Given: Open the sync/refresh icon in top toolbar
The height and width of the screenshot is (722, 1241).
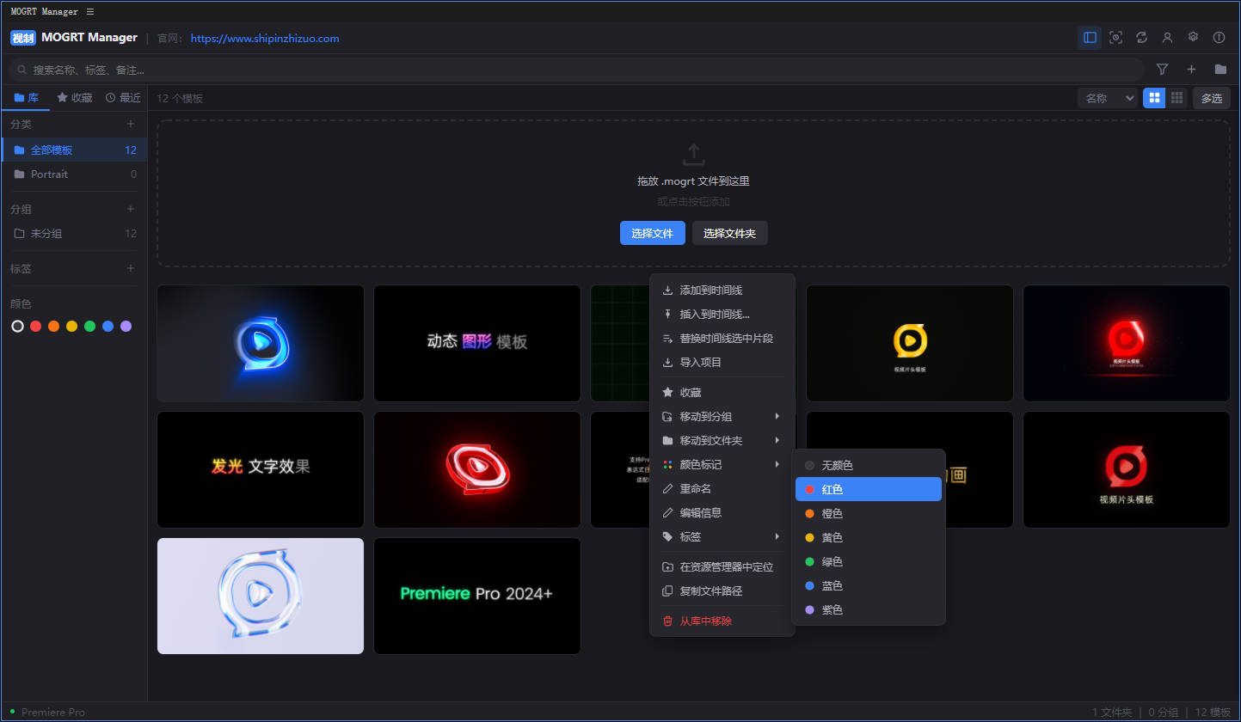Looking at the screenshot, I should click(1142, 37).
